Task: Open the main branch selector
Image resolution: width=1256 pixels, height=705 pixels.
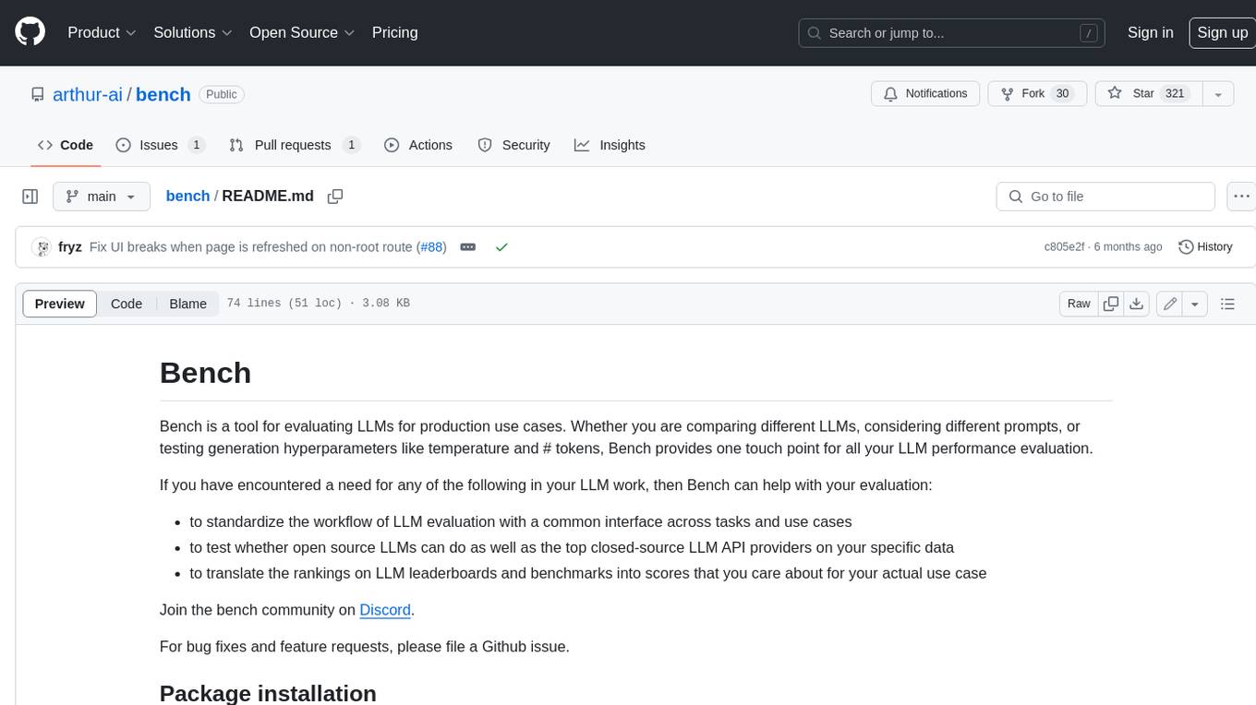Action: (102, 197)
